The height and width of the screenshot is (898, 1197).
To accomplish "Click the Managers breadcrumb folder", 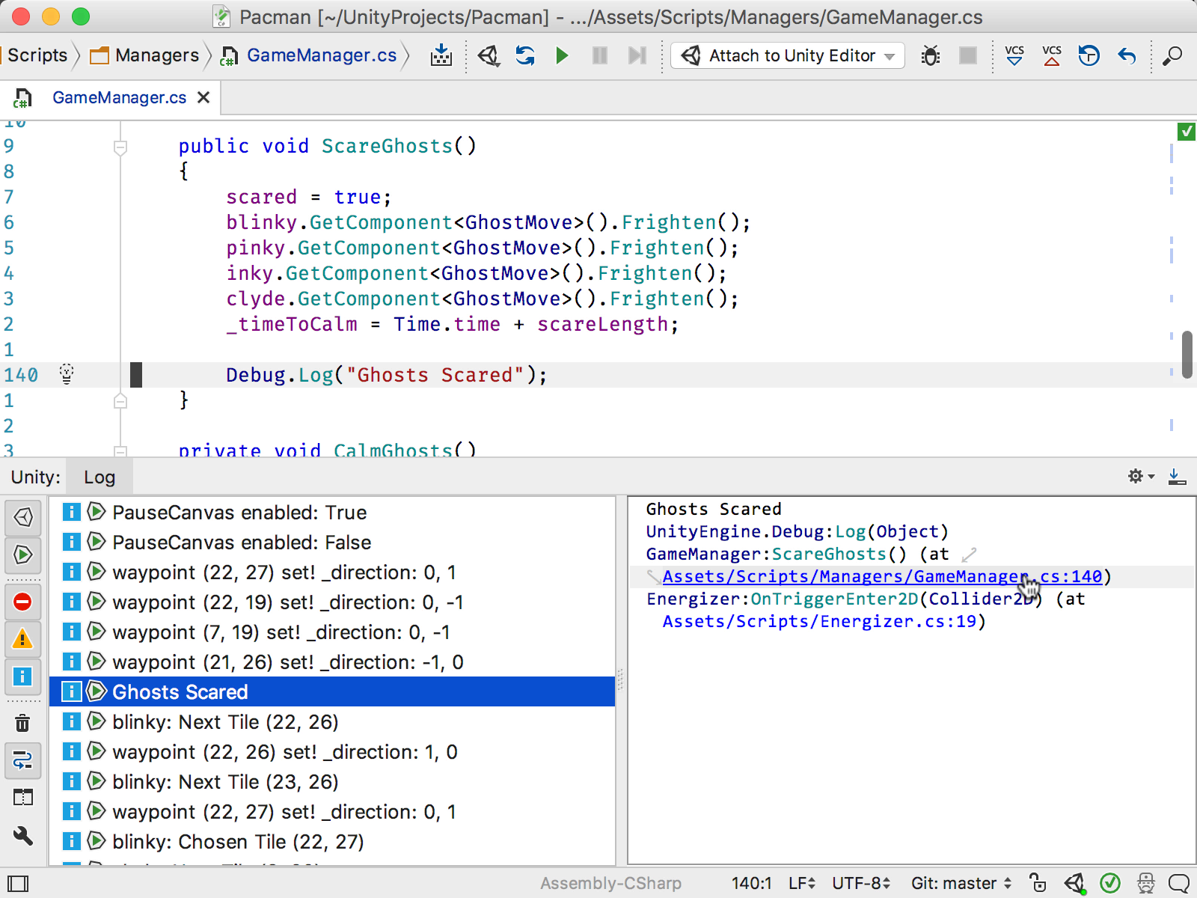I will click(145, 55).
